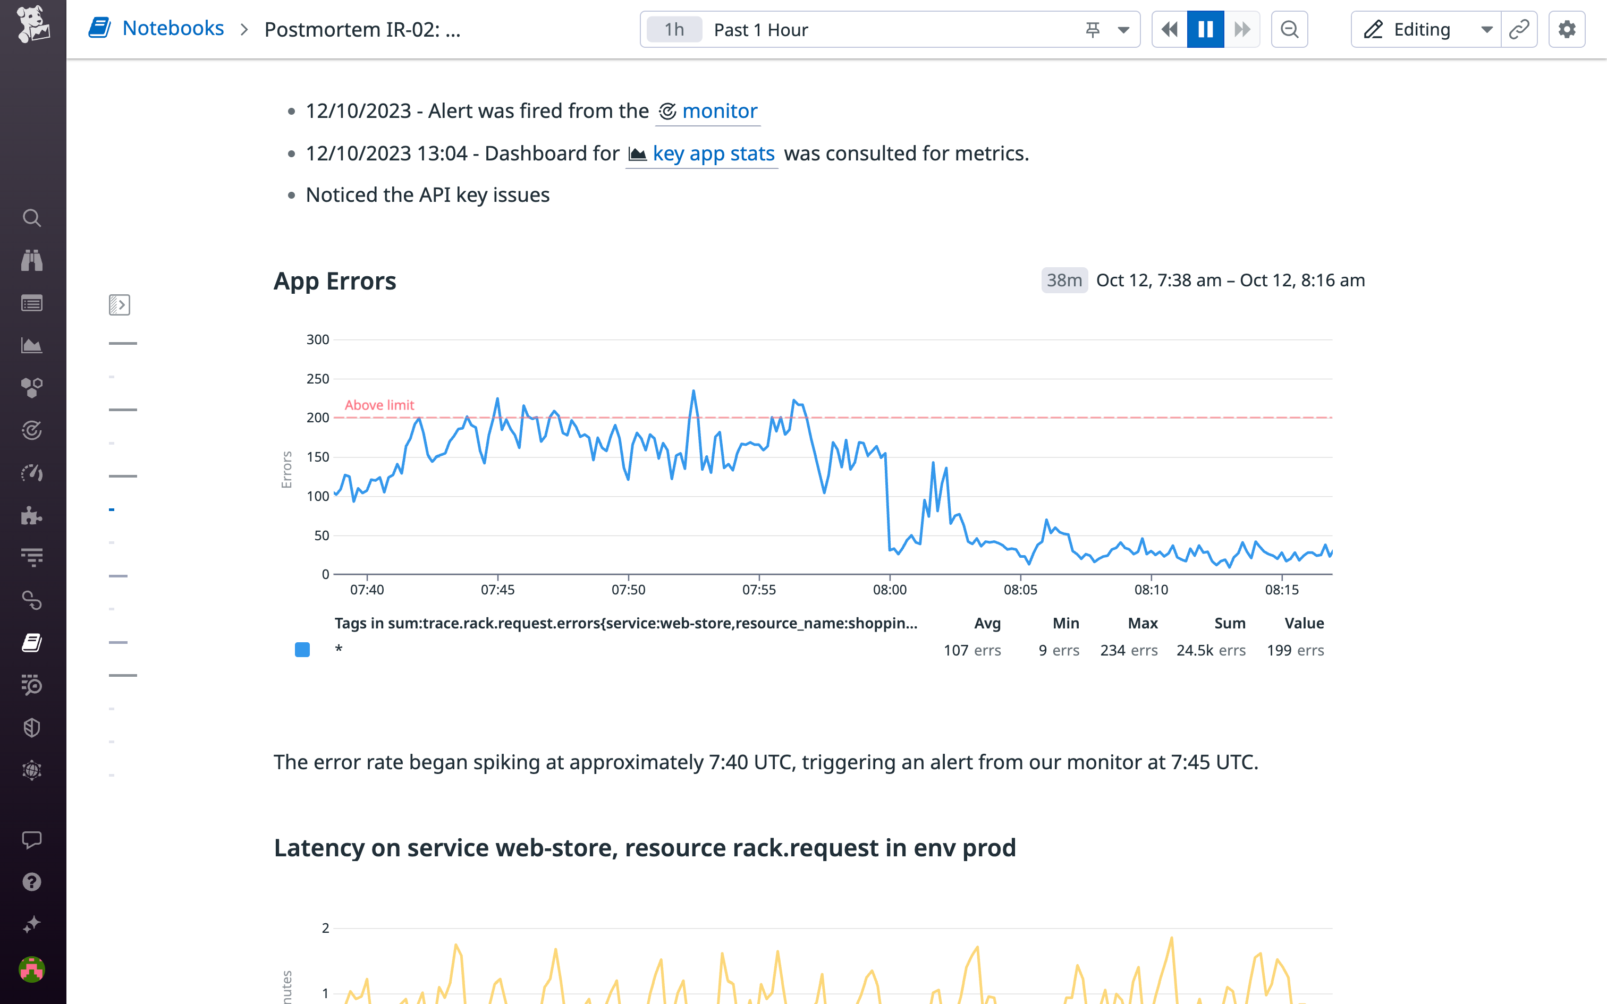
Task: Open the Events list icon in sidebar
Action: pyautogui.click(x=32, y=303)
